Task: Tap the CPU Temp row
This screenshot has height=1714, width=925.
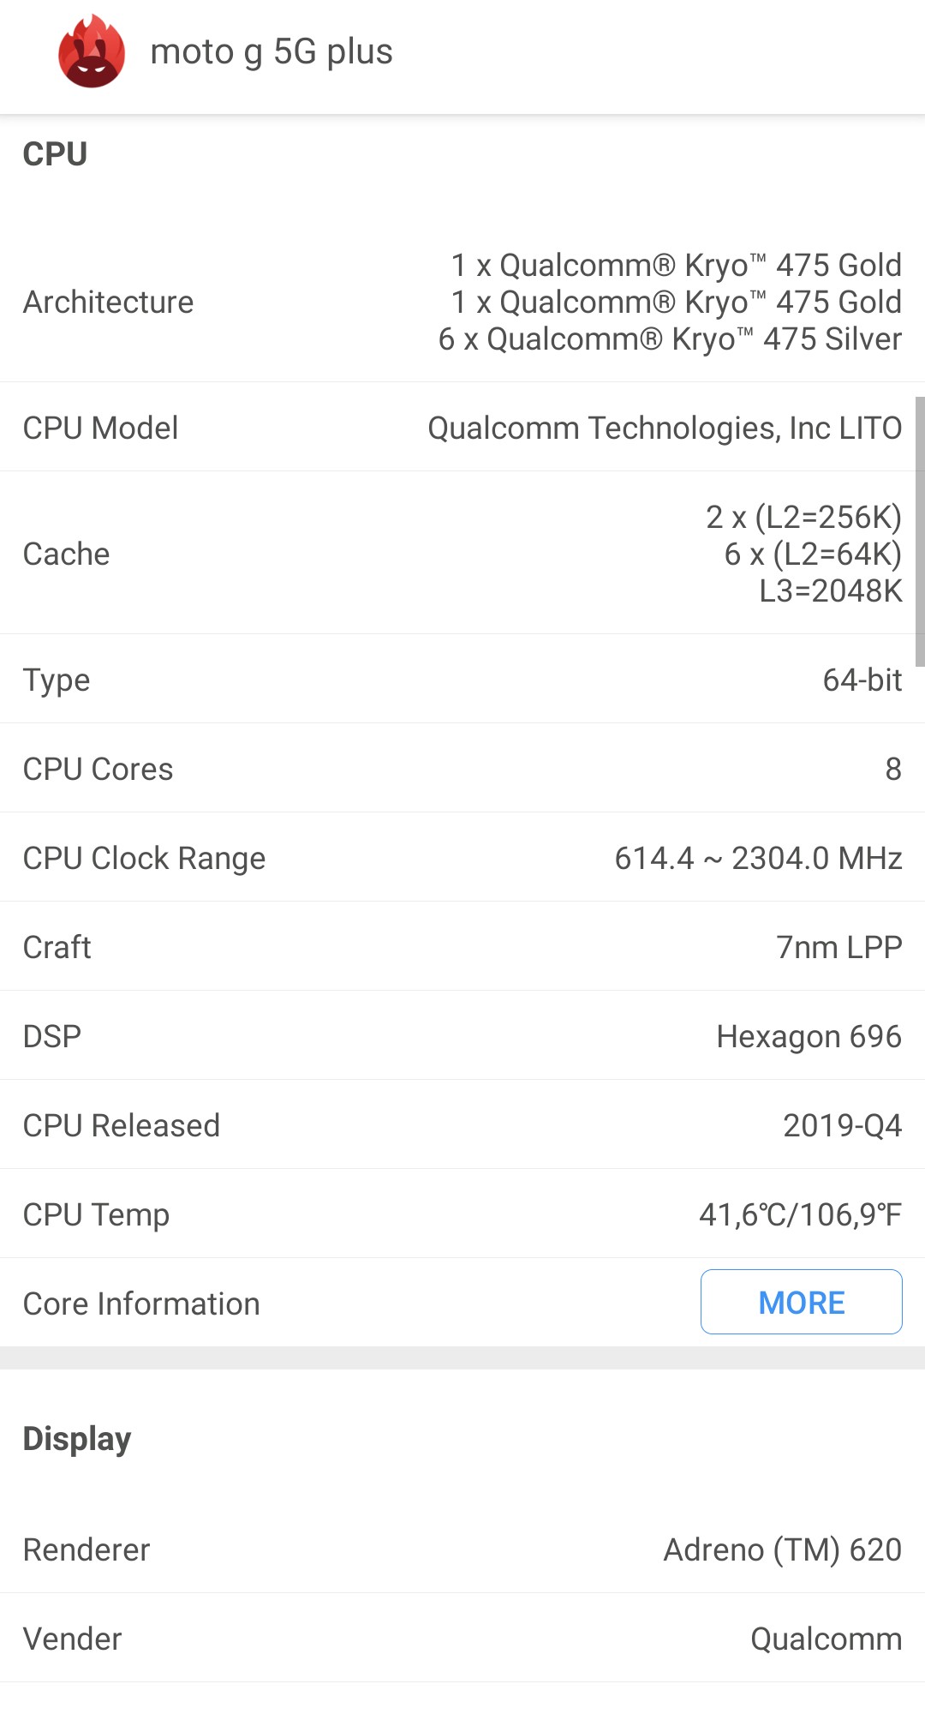Action: pos(462,1214)
